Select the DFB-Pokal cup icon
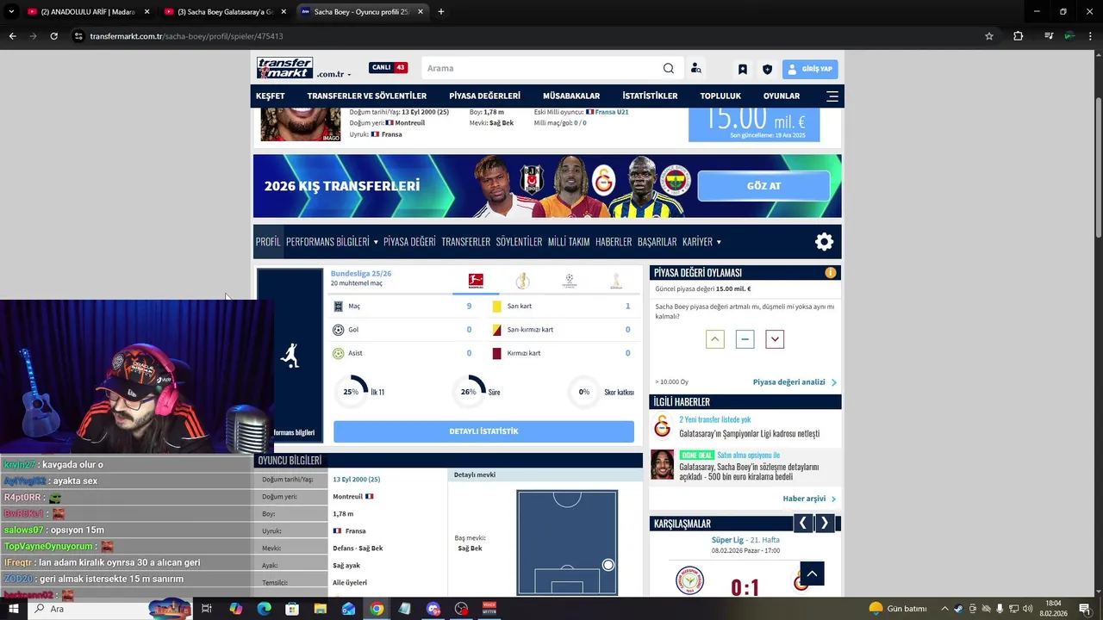 [x=522, y=281]
